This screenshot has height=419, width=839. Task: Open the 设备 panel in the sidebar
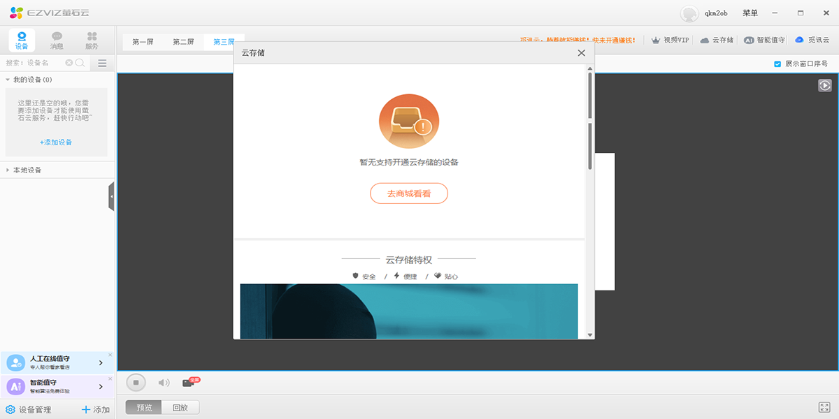point(21,40)
